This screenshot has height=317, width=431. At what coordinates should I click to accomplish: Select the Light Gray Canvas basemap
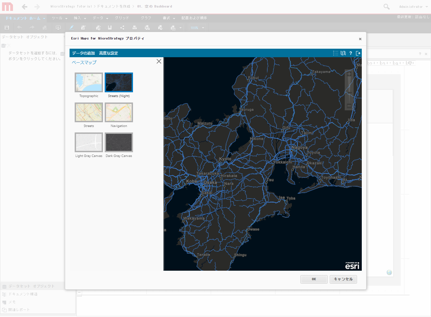(89, 142)
